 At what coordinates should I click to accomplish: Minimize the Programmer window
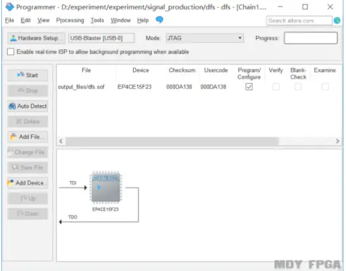[280, 7]
